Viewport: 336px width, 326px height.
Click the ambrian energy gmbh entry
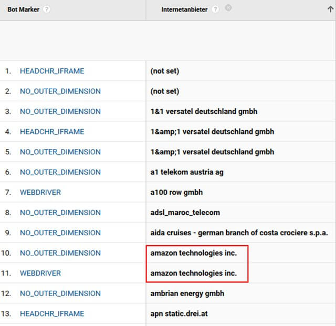tap(187, 293)
